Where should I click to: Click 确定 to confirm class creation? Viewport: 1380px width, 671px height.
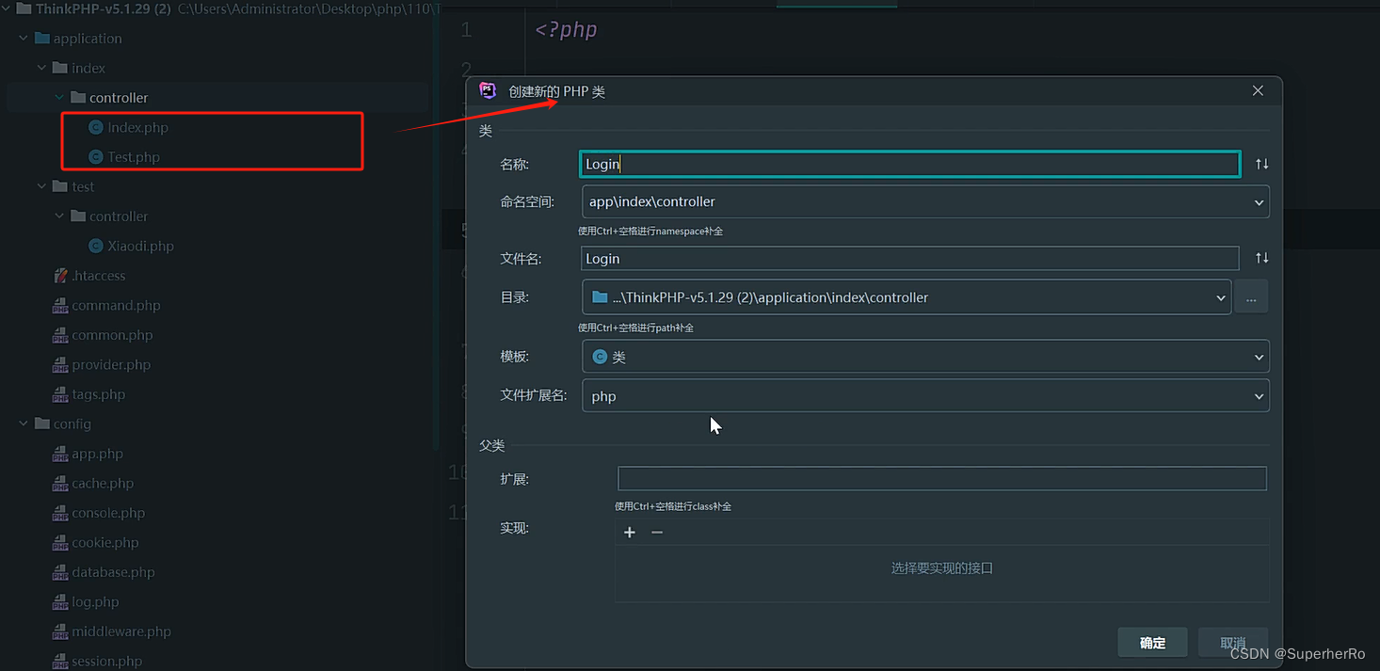click(x=1152, y=643)
